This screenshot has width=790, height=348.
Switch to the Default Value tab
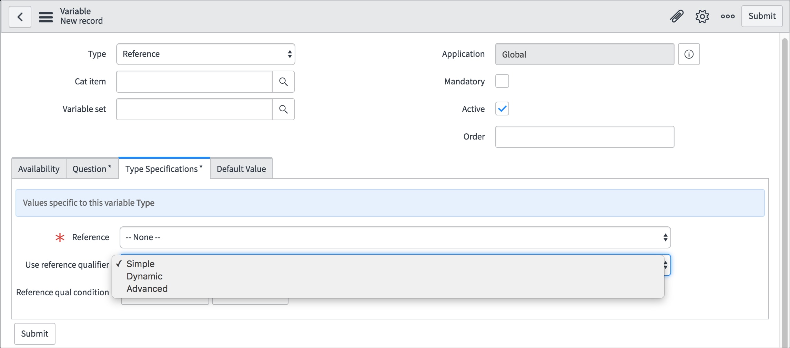pyautogui.click(x=241, y=168)
